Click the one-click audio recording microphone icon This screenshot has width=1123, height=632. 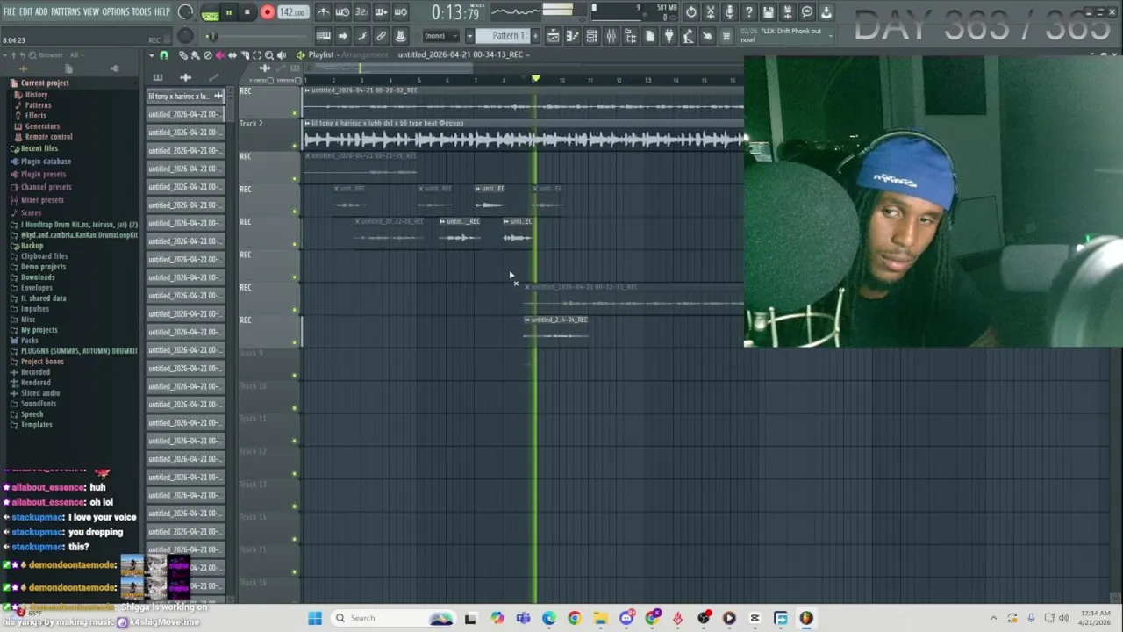pos(730,12)
